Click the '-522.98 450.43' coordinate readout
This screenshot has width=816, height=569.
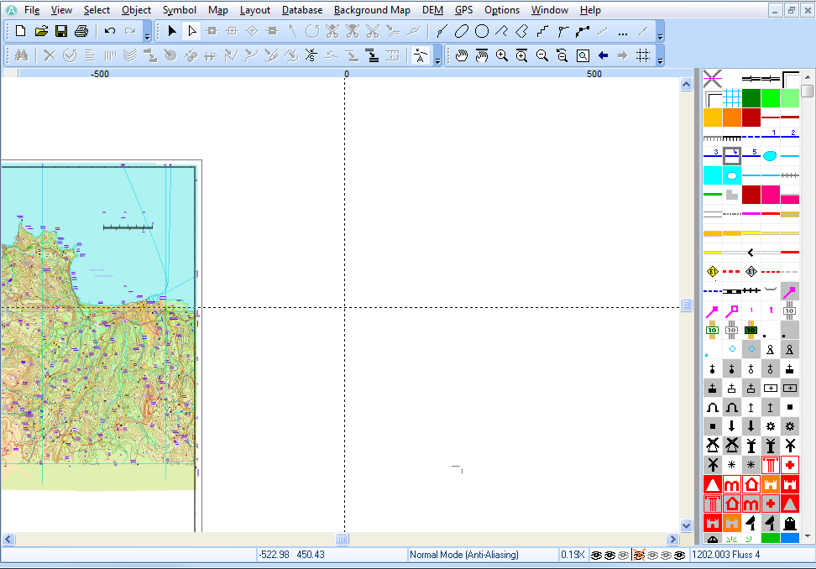pos(291,555)
